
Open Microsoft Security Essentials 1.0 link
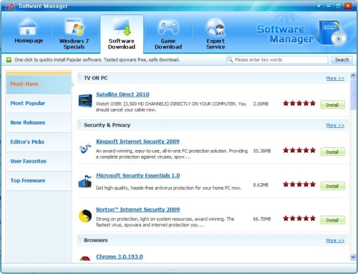pyautogui.click(x=138, y=176)
